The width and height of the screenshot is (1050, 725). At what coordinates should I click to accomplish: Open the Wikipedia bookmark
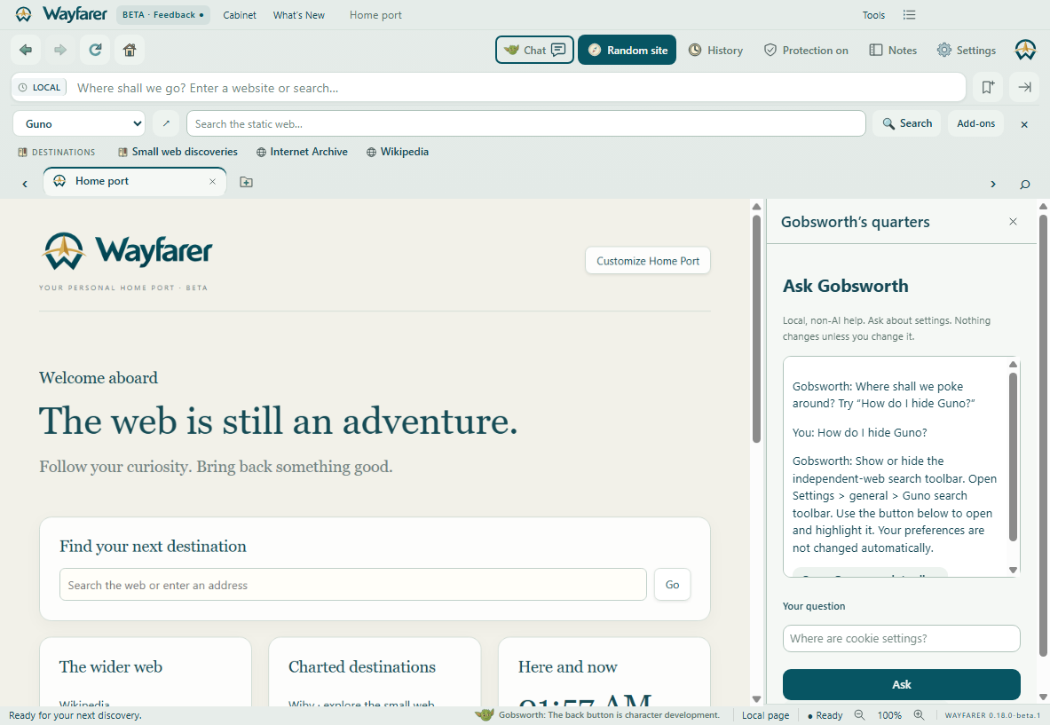397,152
